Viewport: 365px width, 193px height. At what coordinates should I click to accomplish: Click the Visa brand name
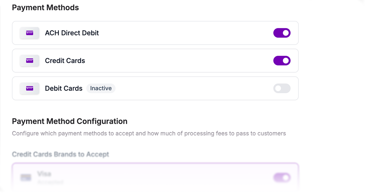coord(44,174)
